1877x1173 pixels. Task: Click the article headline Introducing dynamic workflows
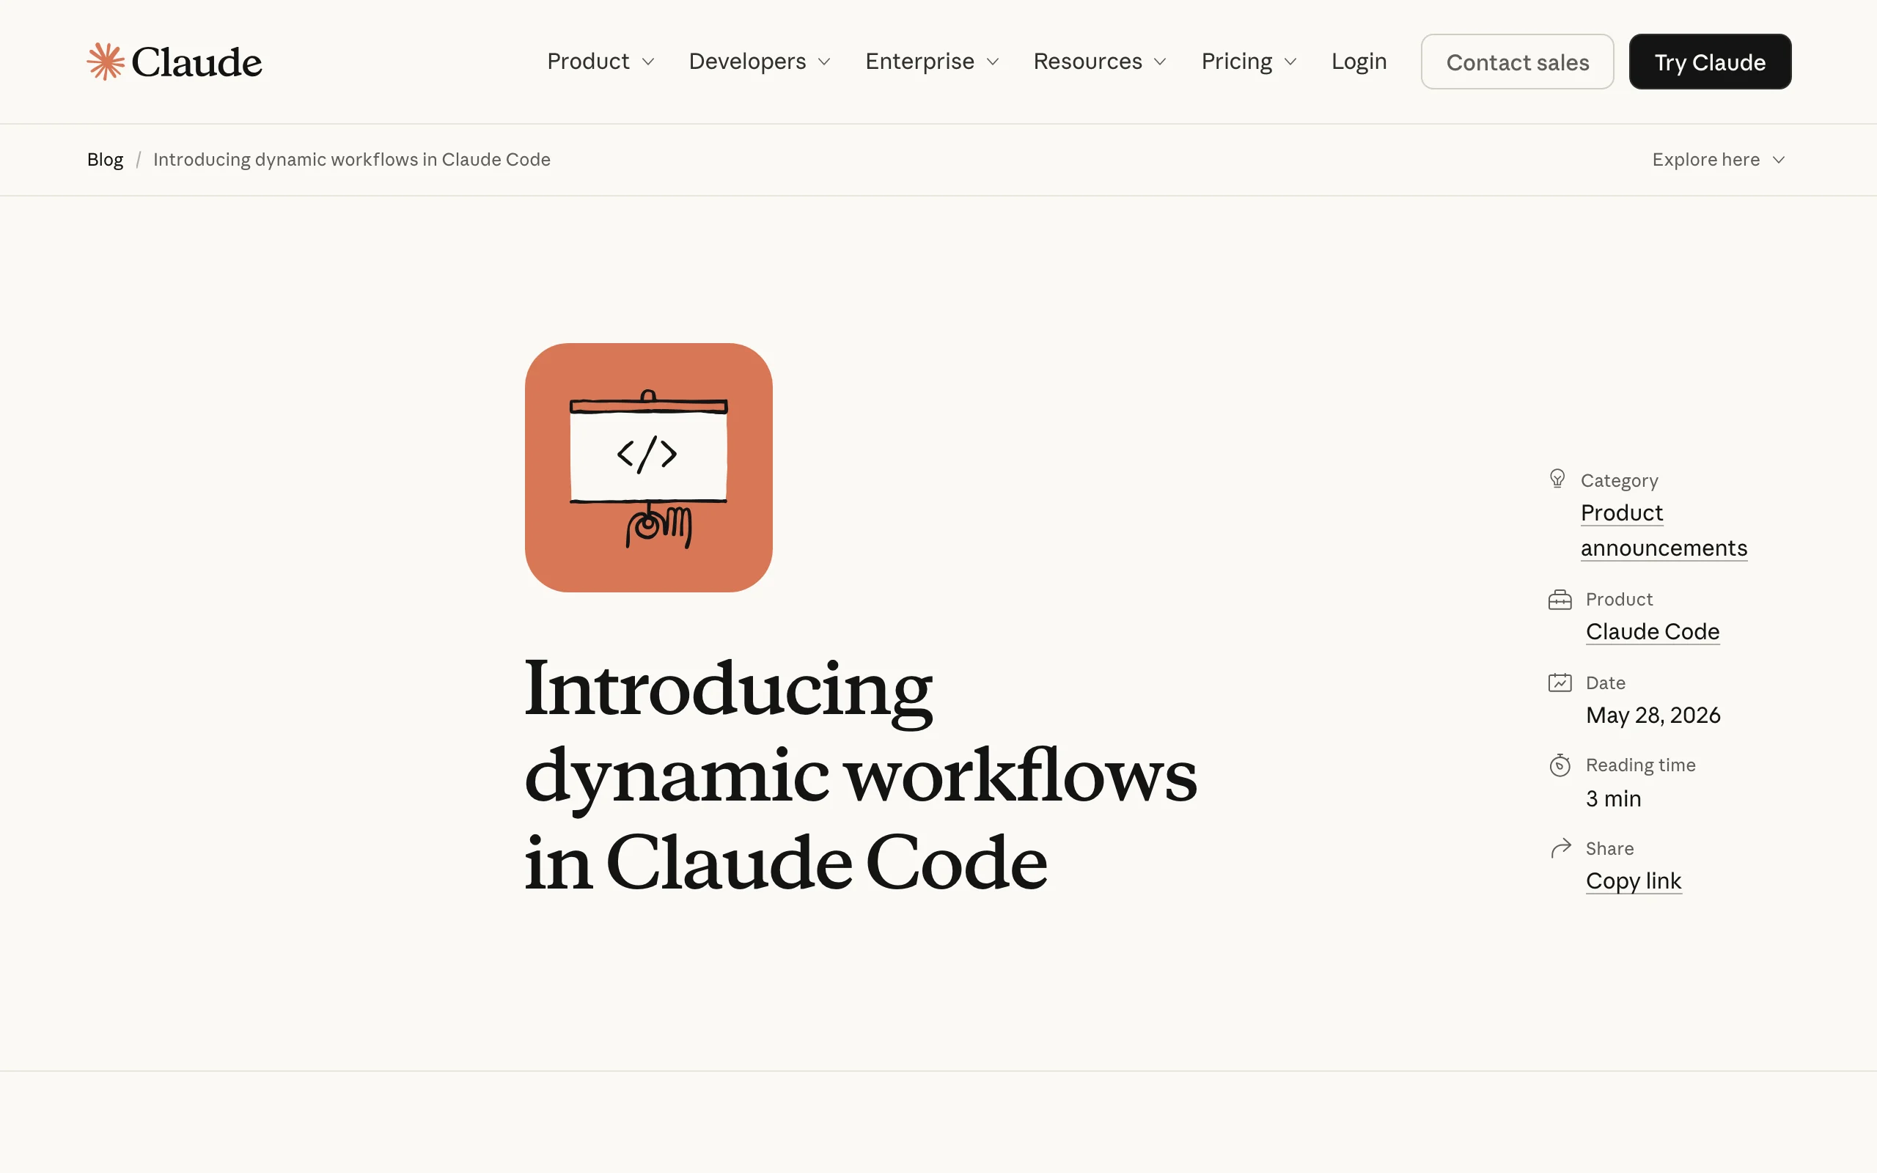pyautogui.click(x=861, y=775)
